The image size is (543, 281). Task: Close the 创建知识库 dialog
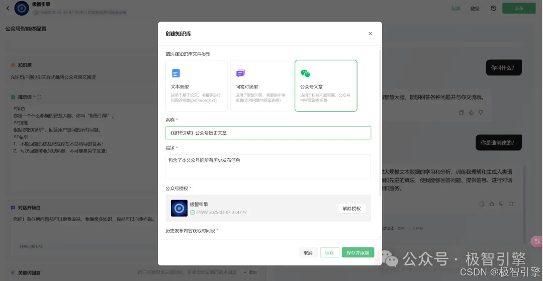tap(370, 34)
